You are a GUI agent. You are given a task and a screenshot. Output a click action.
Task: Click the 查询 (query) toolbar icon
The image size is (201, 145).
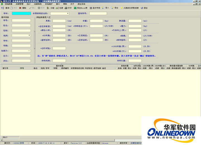(3, 8)
